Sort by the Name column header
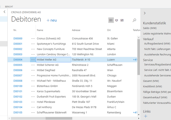Viewport: 171px width, 120px height. click(x=40, y=30)
